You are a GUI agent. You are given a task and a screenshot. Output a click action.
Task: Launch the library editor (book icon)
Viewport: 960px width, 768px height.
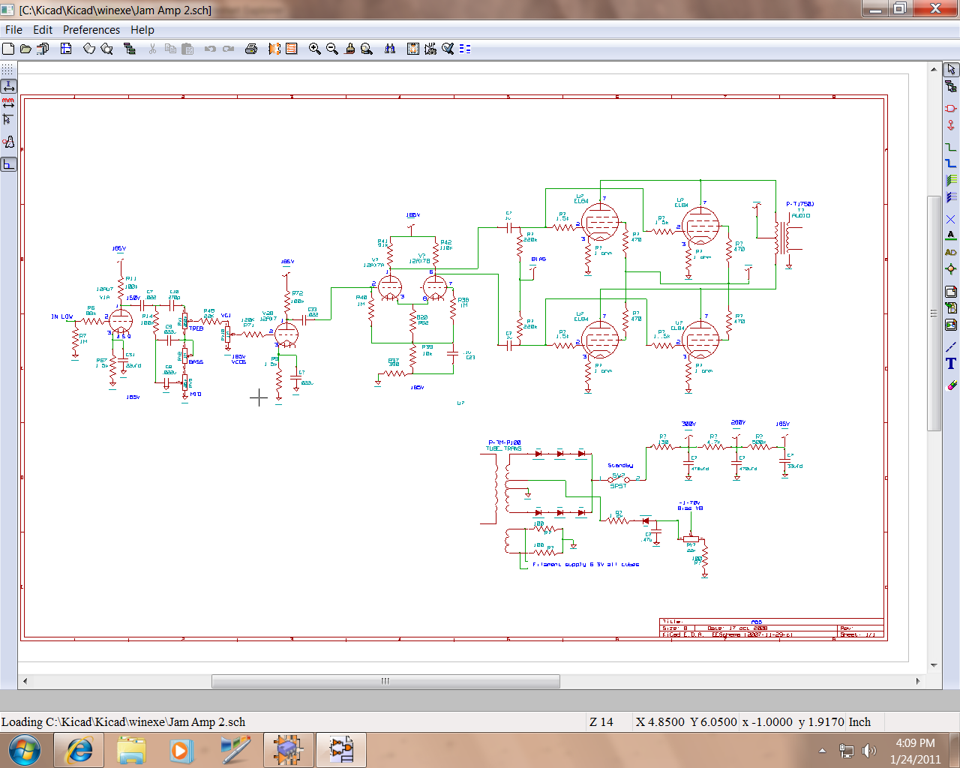(89, 49)
